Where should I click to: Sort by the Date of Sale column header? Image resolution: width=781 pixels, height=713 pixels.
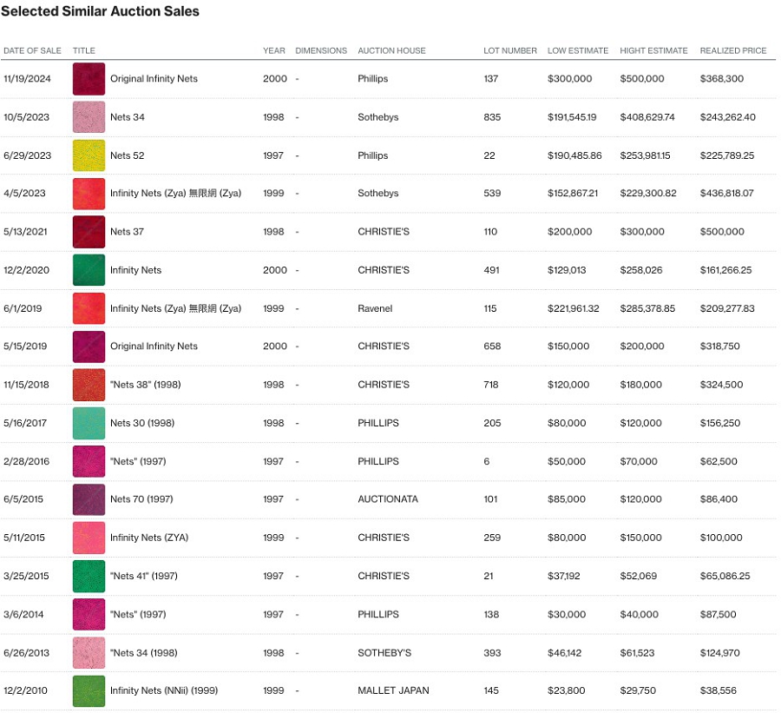click(x=31, y=50)
